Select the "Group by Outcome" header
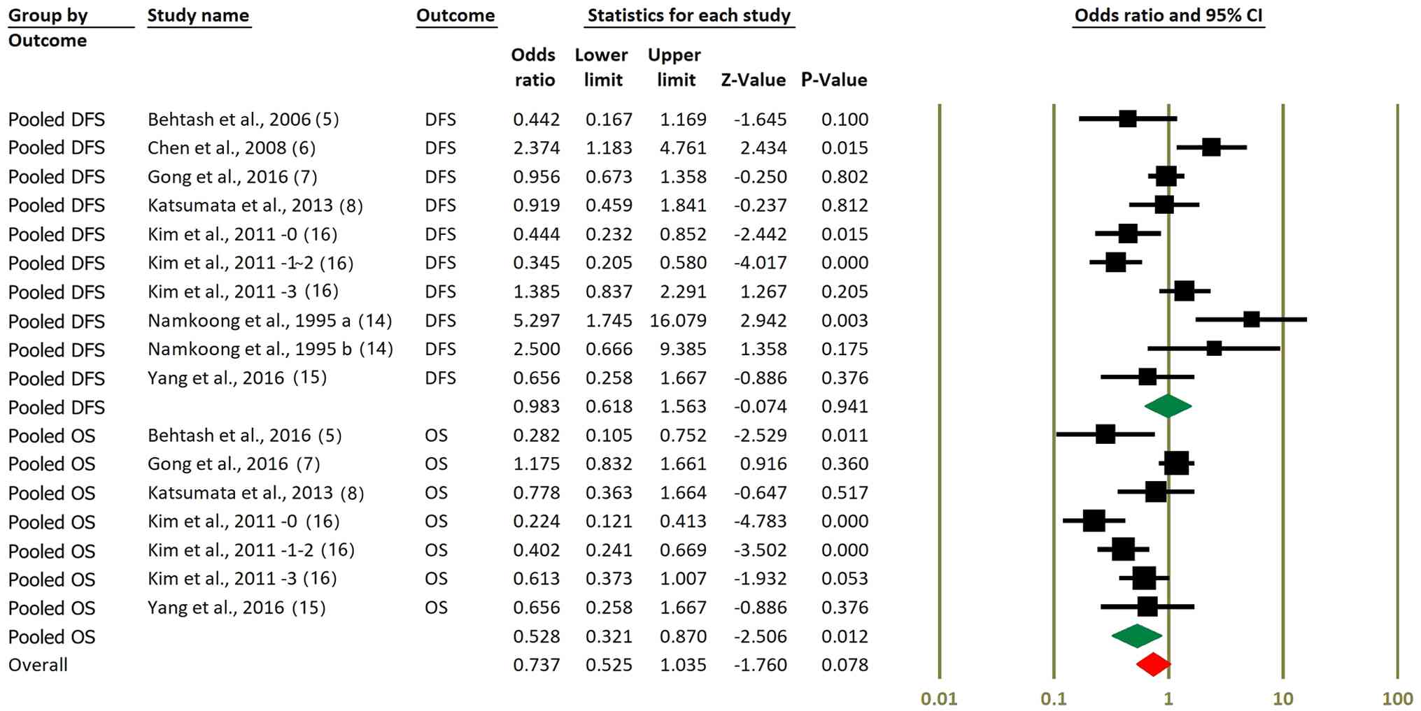The width and height of the screenshot is (1421, 711). (48, 28)
